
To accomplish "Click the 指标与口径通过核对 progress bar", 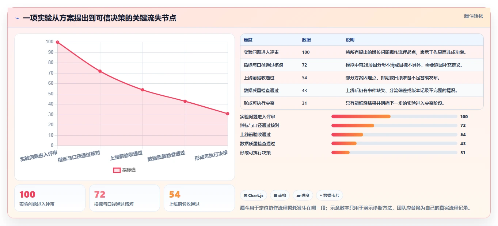I will click(394, 126).
